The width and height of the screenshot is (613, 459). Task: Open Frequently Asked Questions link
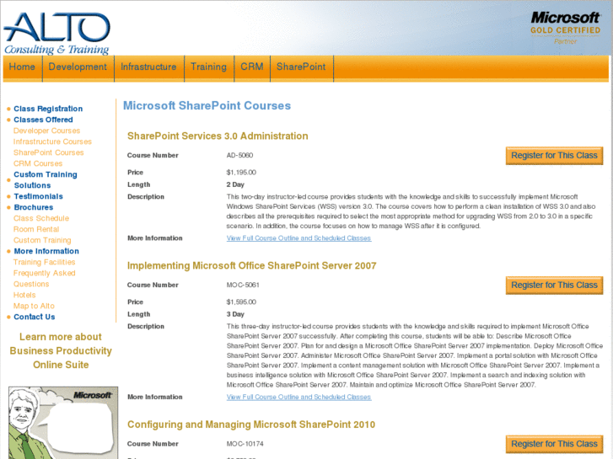click(44, 278)
